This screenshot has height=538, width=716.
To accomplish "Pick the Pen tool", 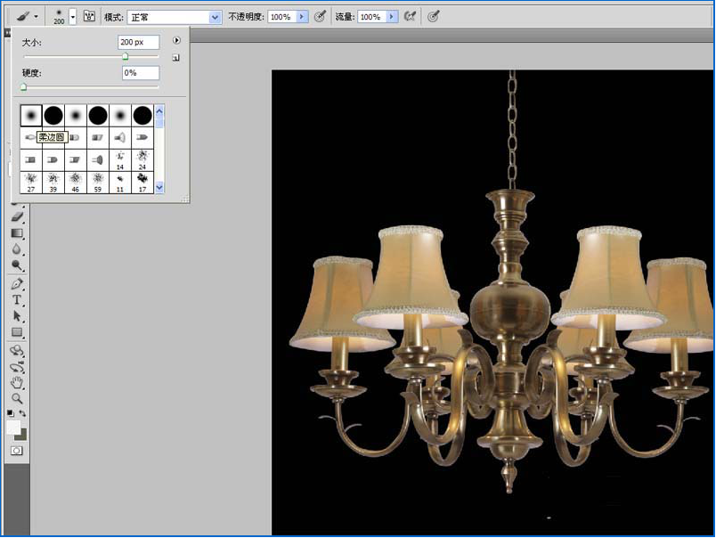I will tap(17, 284).
